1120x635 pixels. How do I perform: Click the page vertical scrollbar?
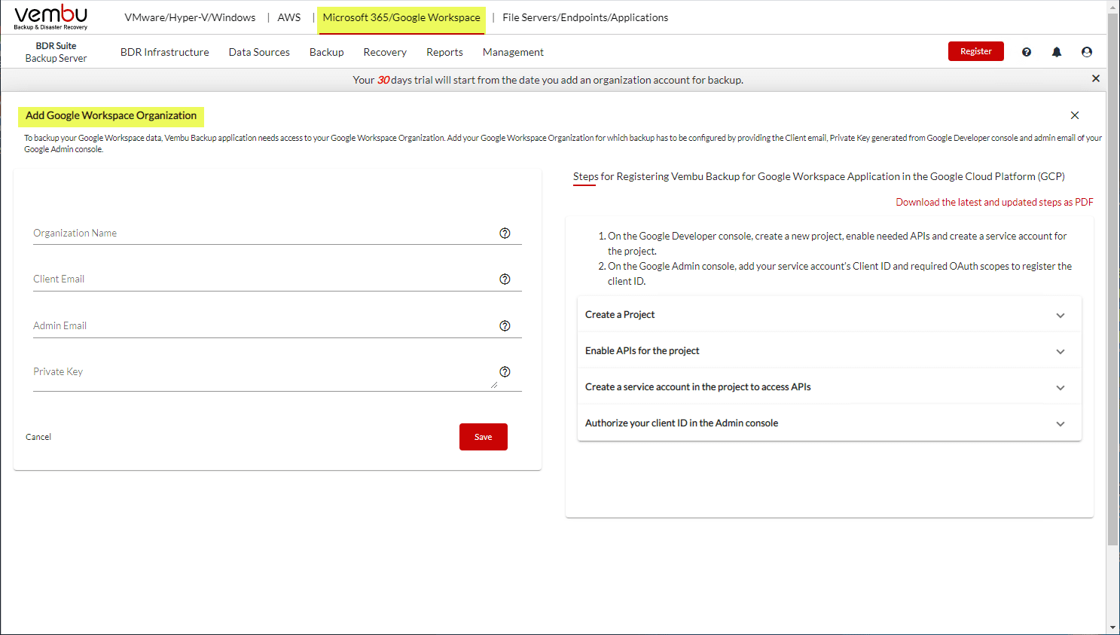pyautogui.click(x=1112, y=301)
